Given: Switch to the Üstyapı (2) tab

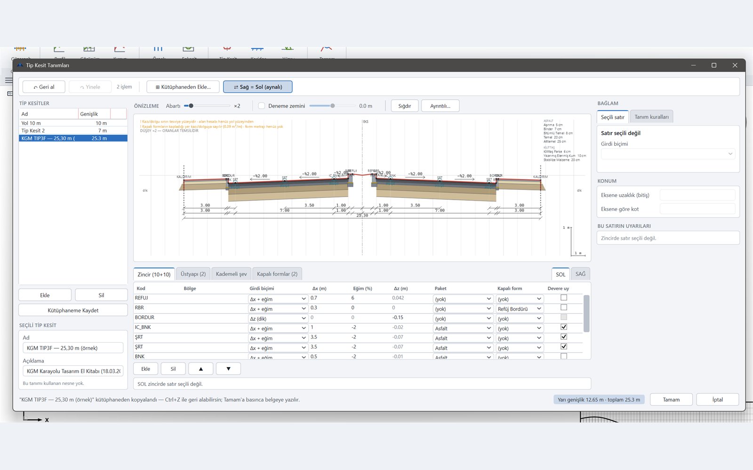Looking at the screenshot, I should tap(193, 274).
